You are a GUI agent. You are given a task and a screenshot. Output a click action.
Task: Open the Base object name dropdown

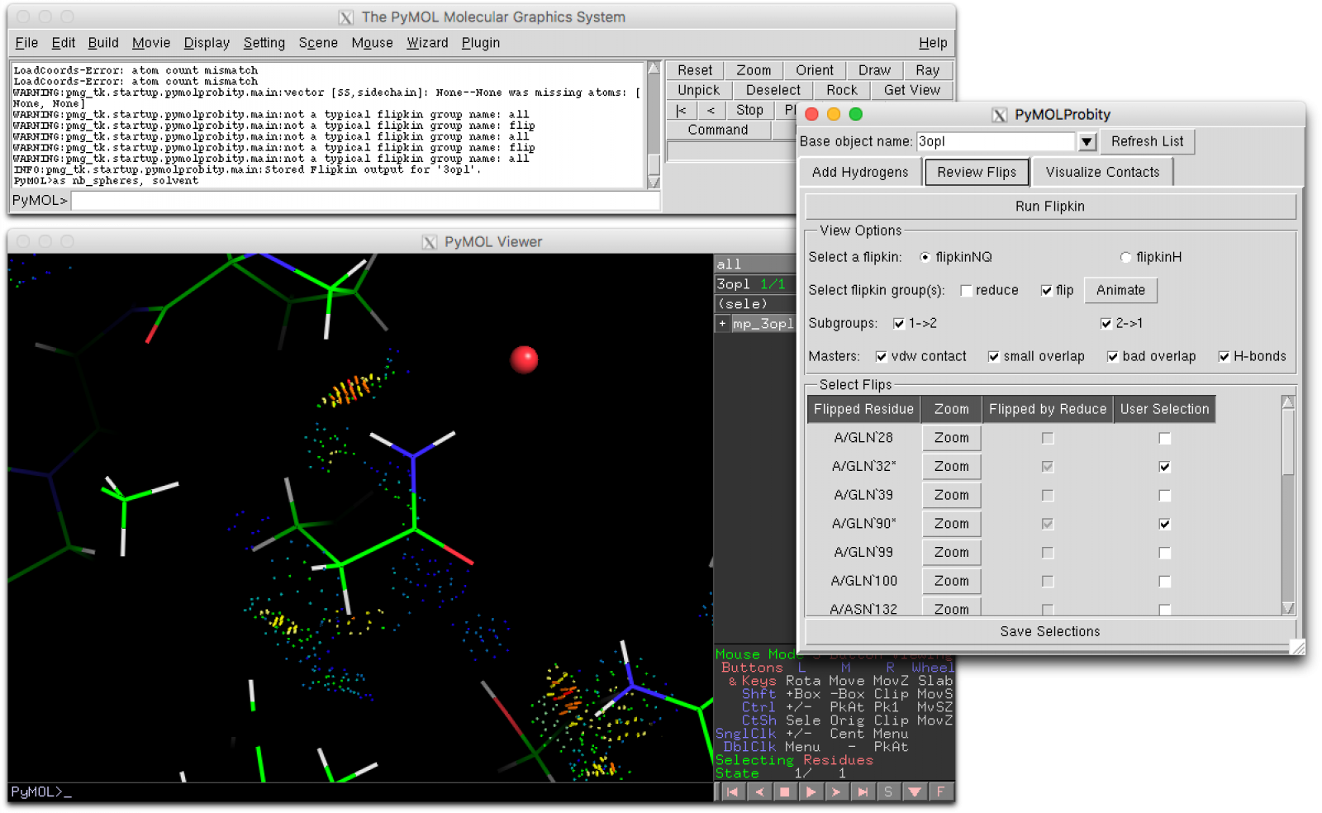click(x=1087, y=141)
